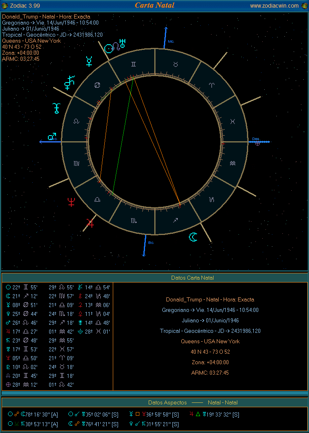309x433 pixels.
Task: Click the Saturn symbol in the data table
Action: coord(8,340)
